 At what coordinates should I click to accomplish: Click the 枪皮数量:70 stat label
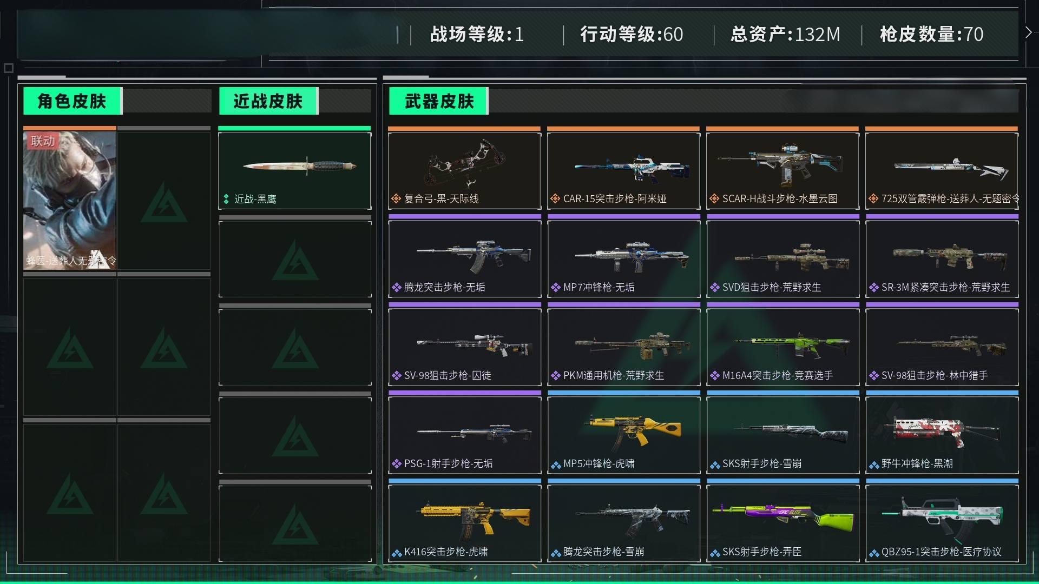click(932, 35)
